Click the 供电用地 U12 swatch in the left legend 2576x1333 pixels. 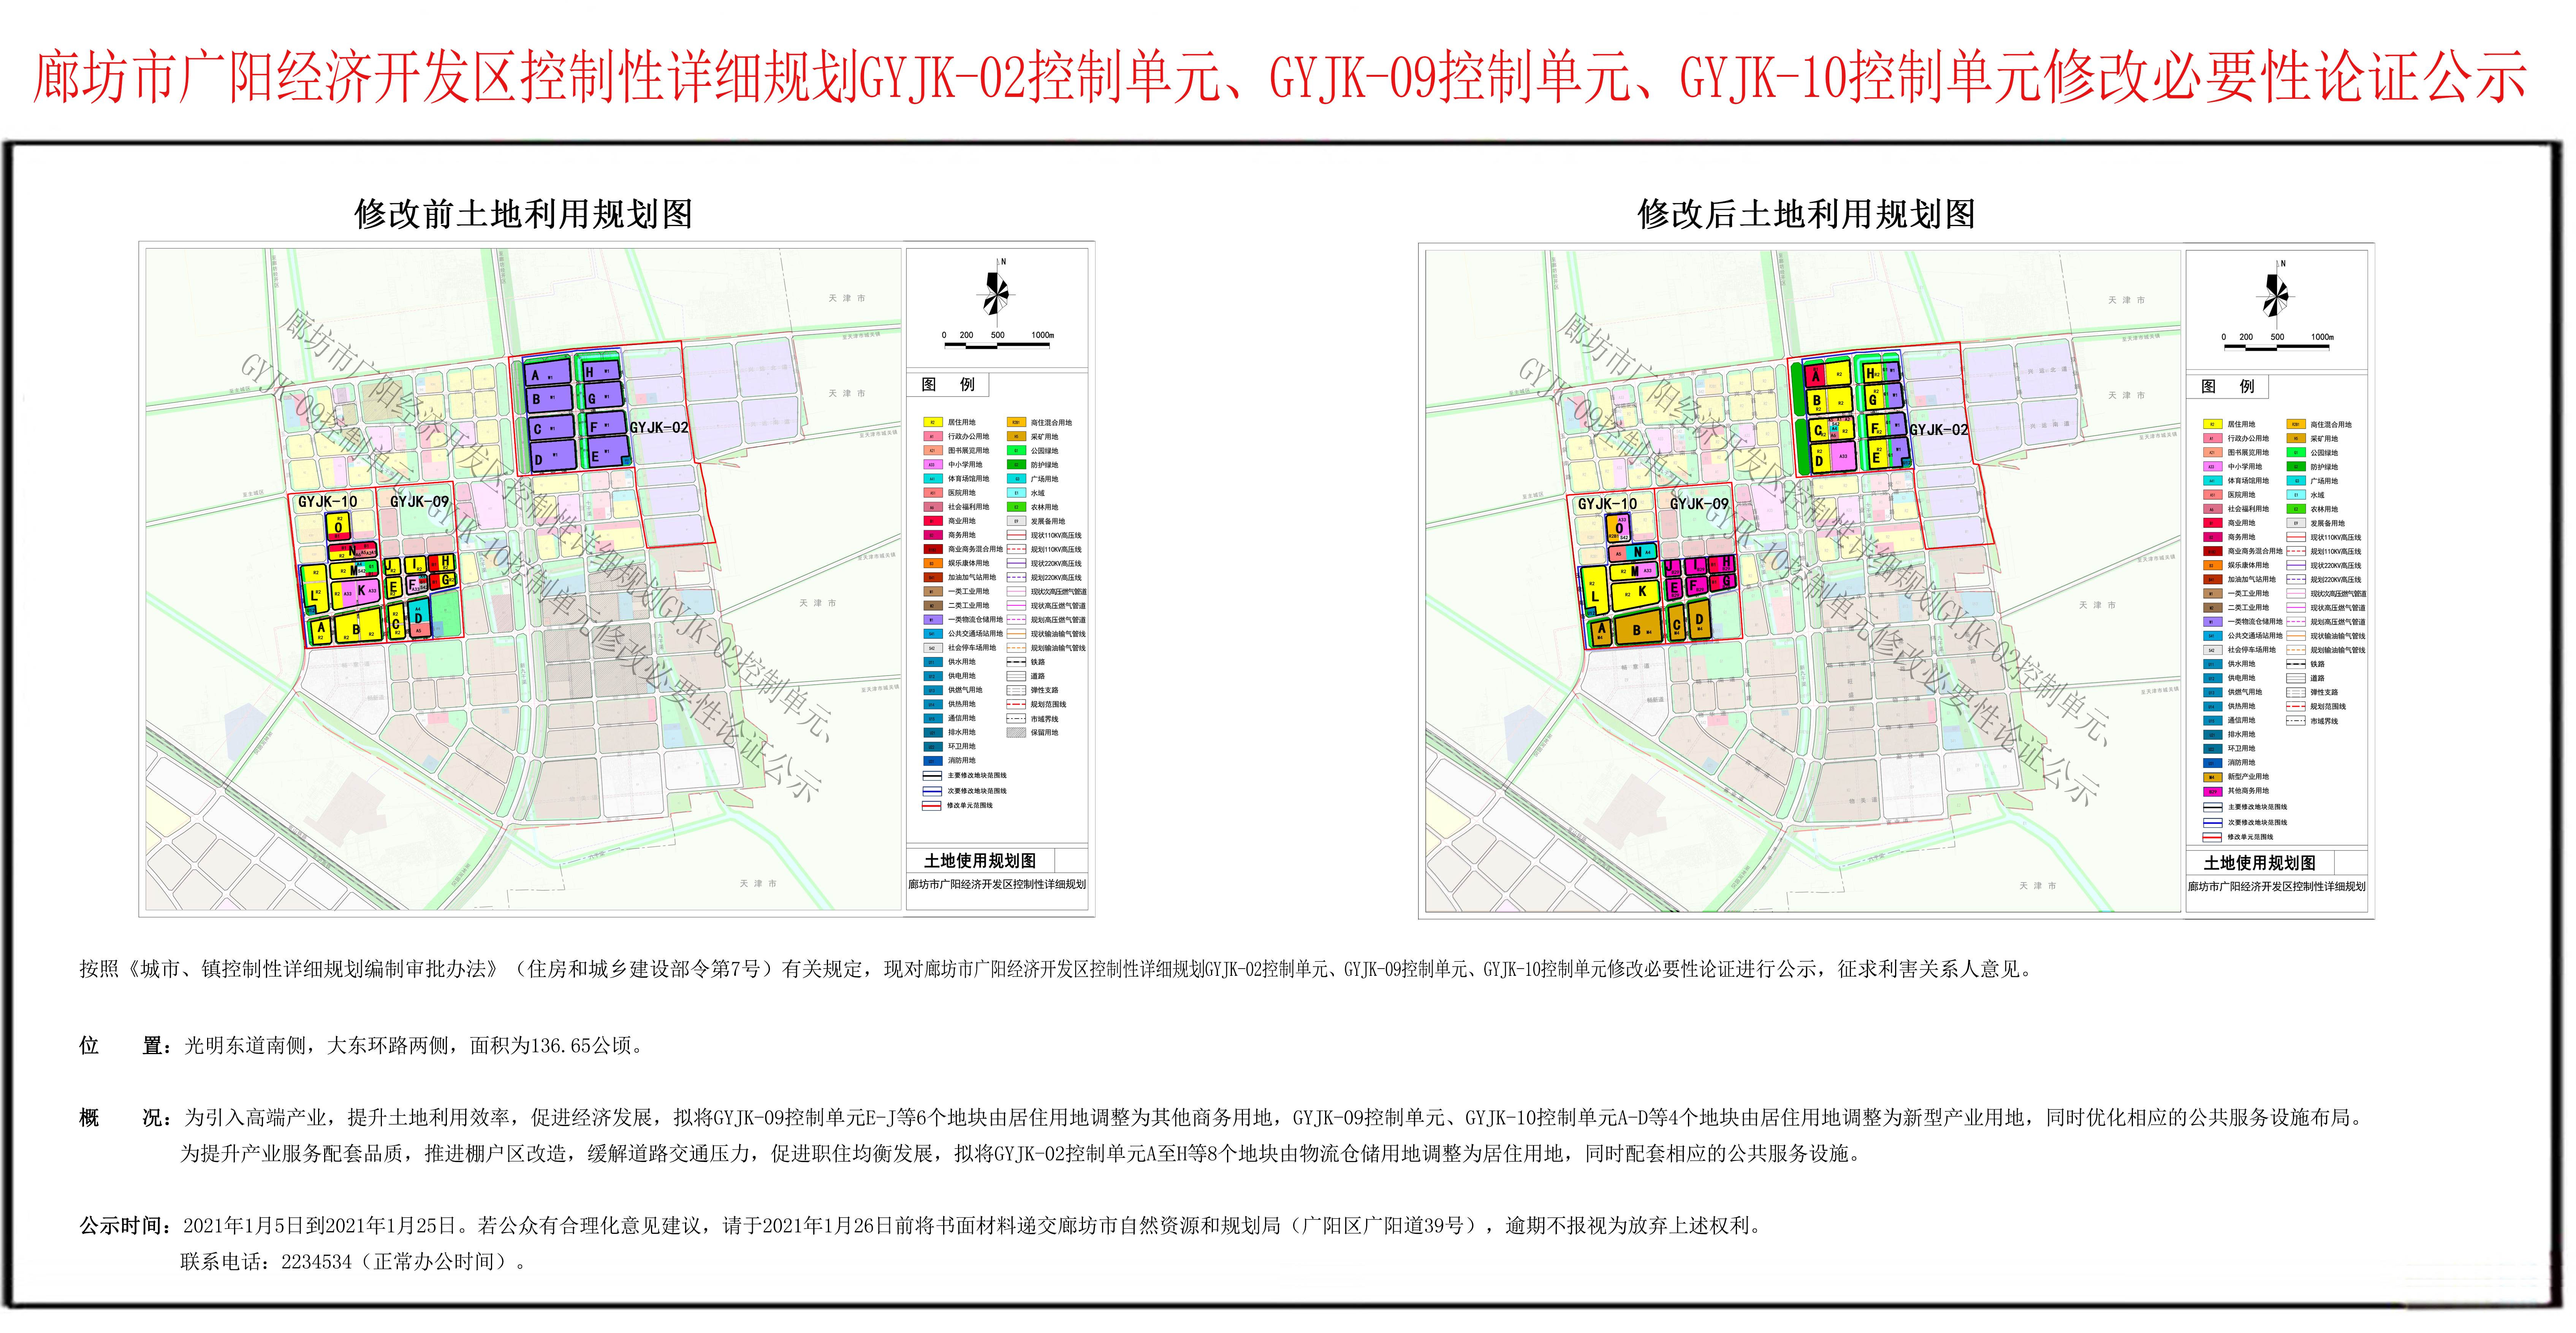(x=933, y=676)
